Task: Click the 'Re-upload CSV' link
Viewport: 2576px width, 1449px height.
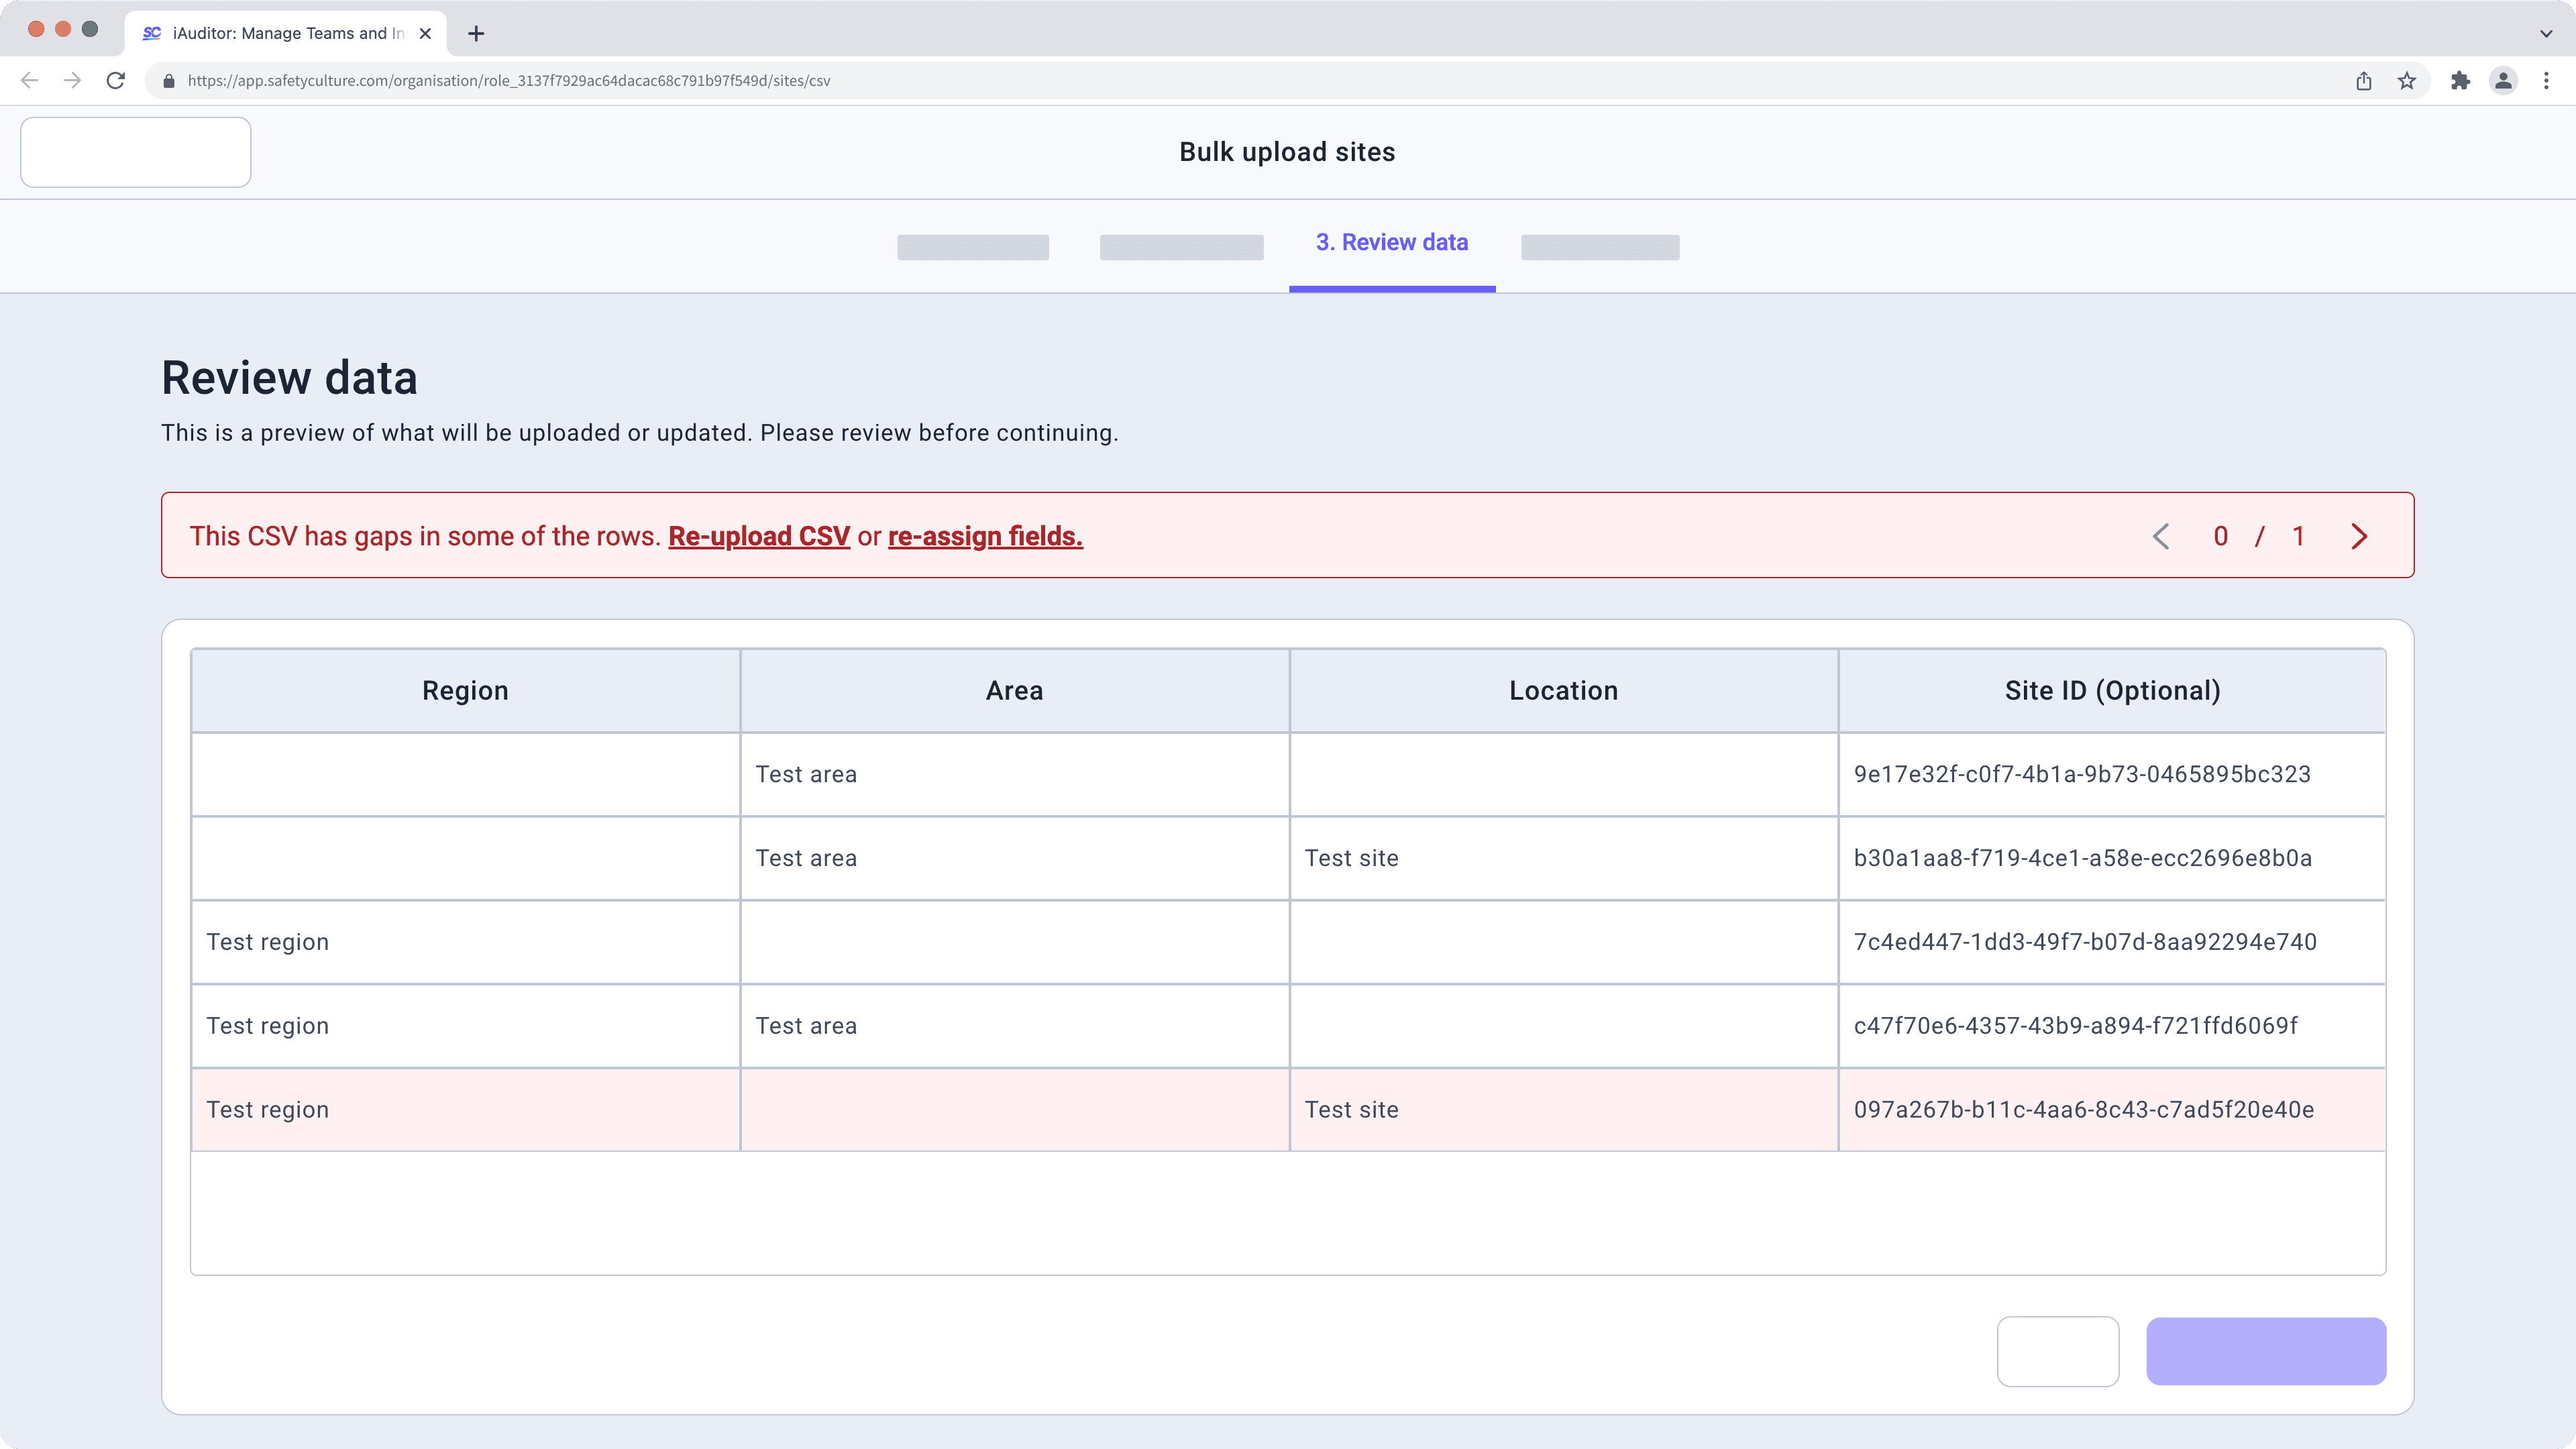Action: click(758, 536)
